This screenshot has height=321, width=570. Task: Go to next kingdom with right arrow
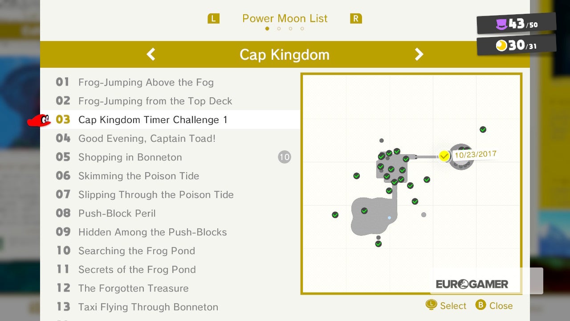pos(419,54)
